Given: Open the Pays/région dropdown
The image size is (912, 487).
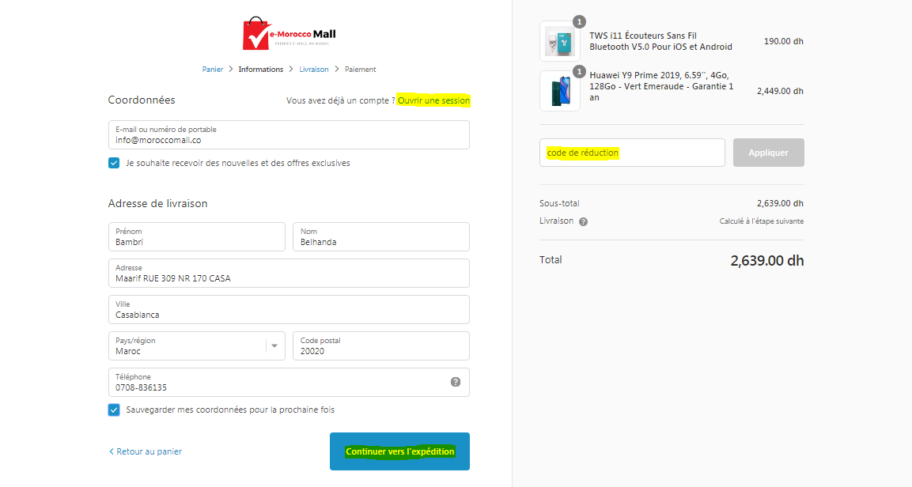Looking at the screenshot, I should pos(197,345).
